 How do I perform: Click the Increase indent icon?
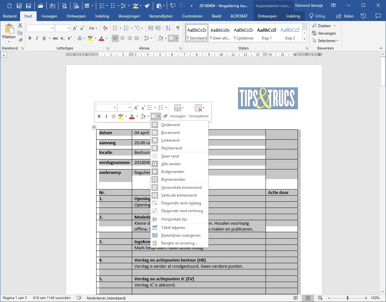pos(158,28)
